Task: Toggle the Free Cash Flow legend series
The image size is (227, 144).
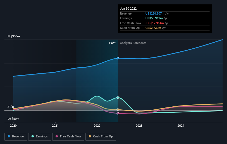Action: point(68,137)
